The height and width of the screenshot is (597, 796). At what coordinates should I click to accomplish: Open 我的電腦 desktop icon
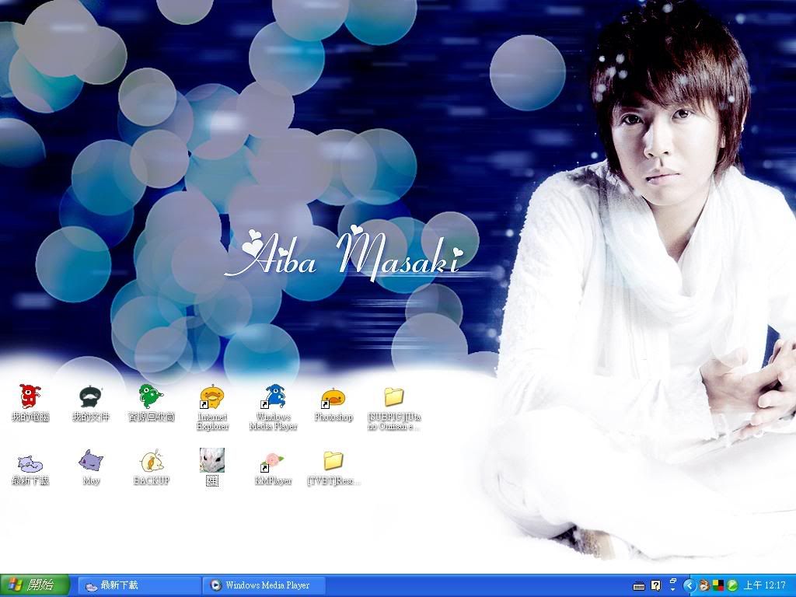[30, 397]
